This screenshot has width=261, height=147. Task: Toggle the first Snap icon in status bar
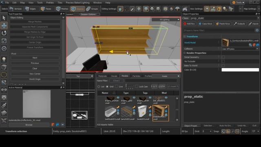223,131
